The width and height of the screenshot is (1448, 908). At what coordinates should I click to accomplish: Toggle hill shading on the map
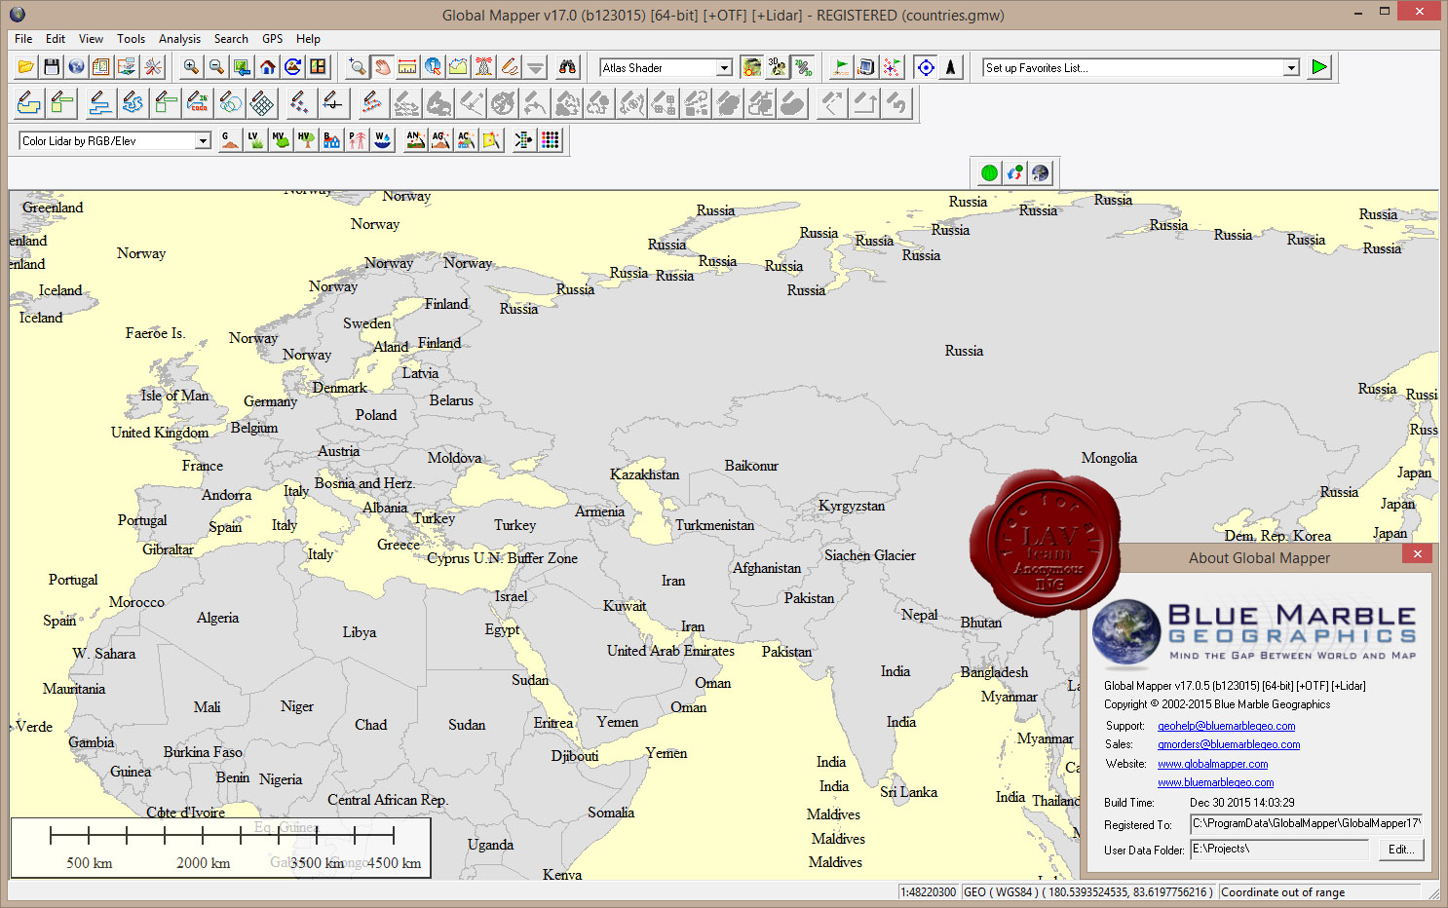click(x=751, y=67)
